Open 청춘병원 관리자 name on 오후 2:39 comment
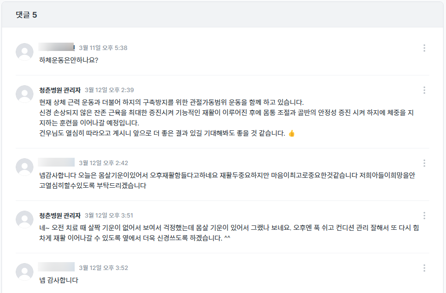 [x=60, y=90]
